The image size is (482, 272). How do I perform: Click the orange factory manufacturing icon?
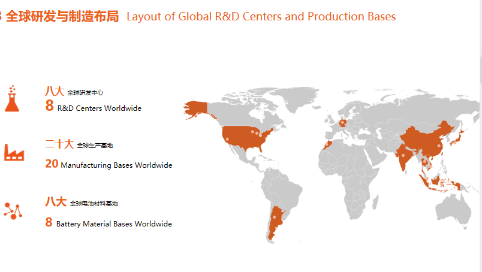point(13,152)
